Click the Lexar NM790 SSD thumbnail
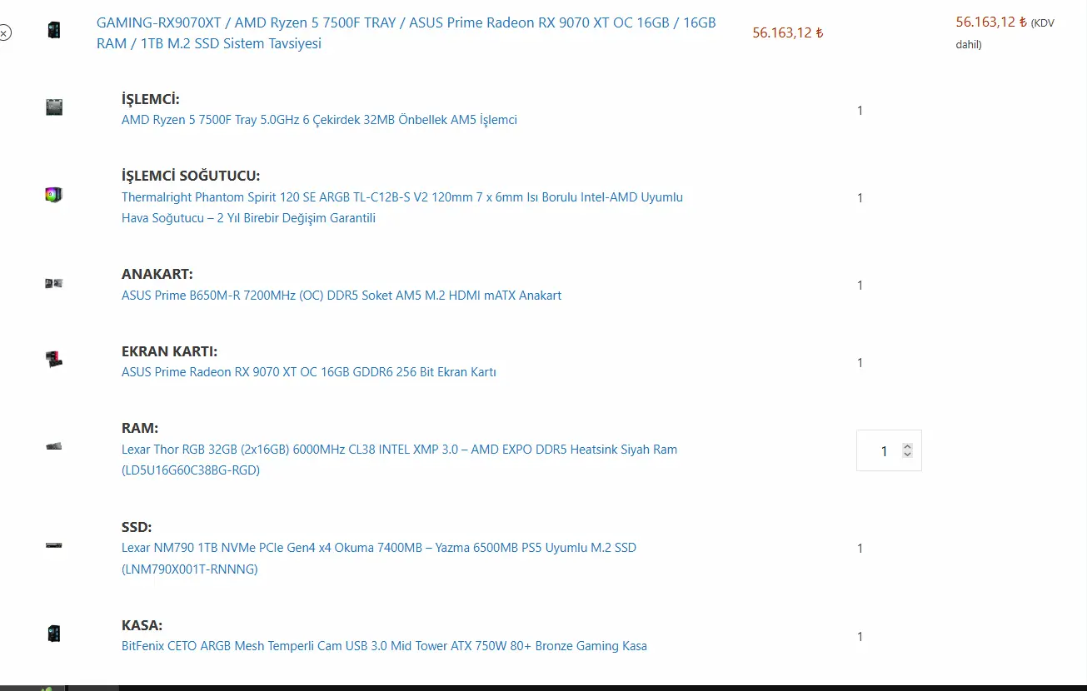The width and height of the screenshot is (1087, 691). coord(54,546)
